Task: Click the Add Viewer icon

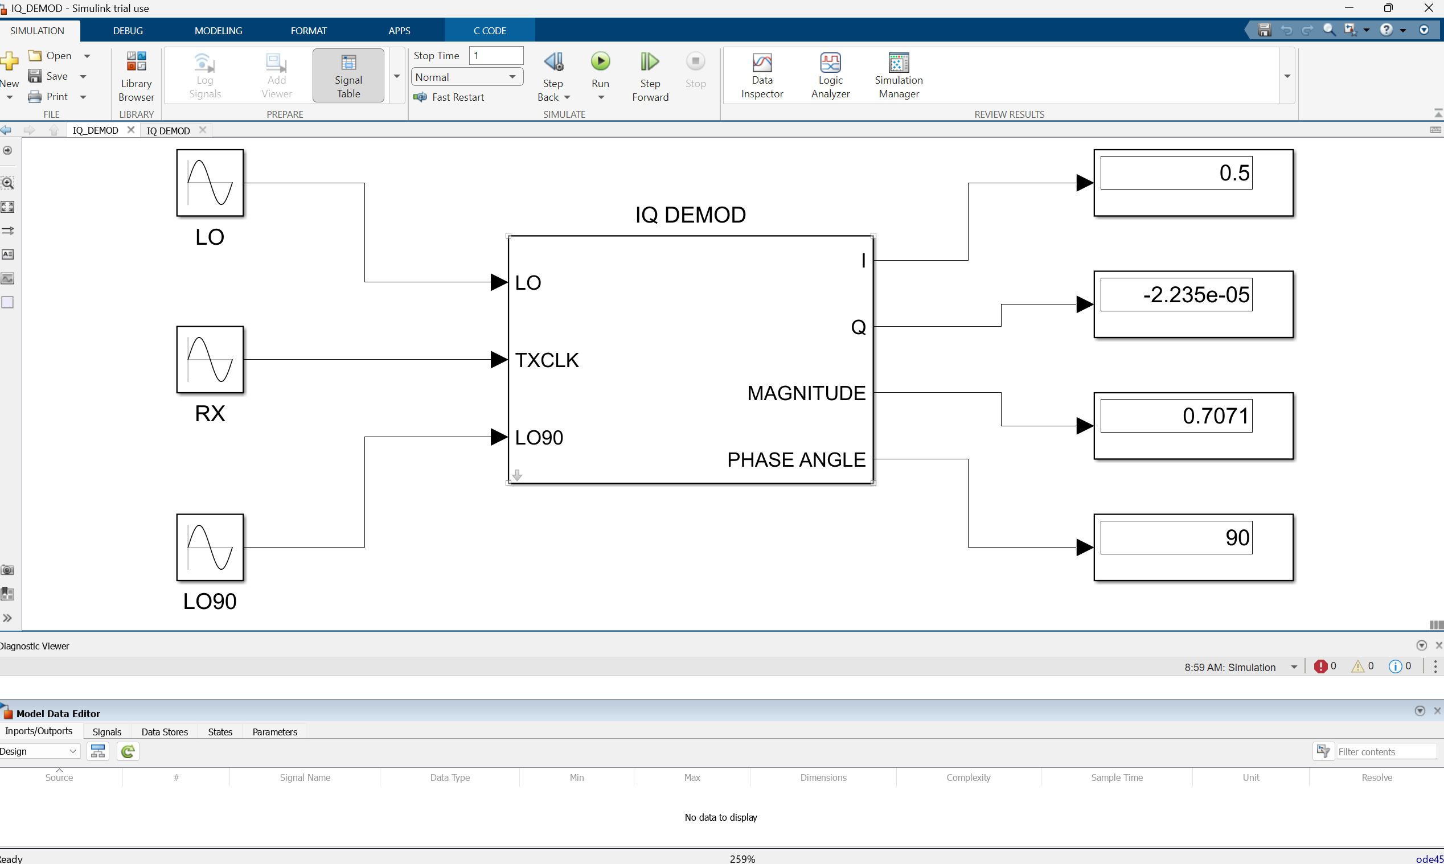Action: pos(277,76)
